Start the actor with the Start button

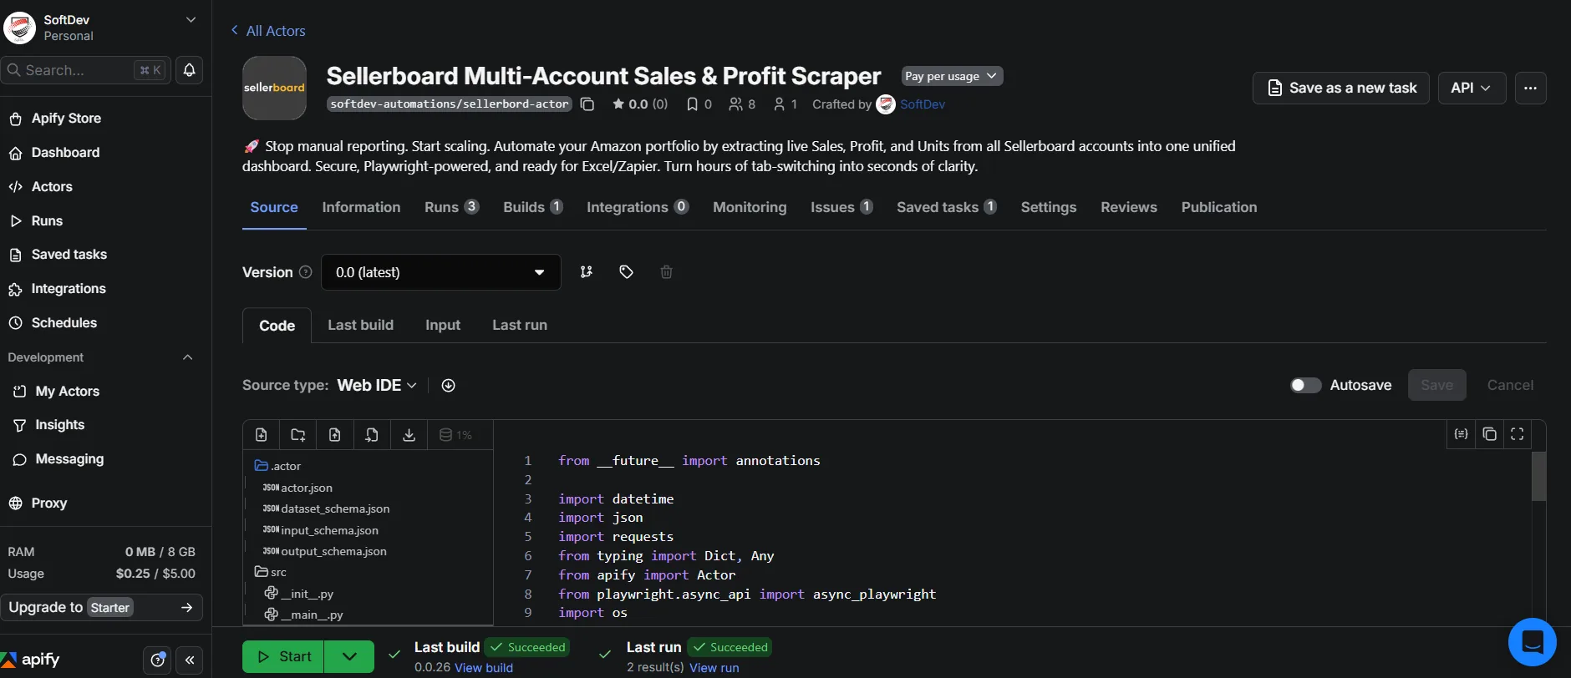click(x=283, y=657)
